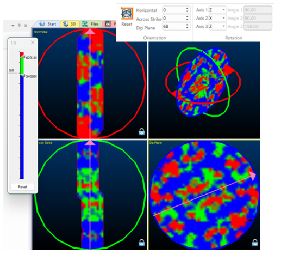Screen dimensions: 281x254
Task: Toggle lock icon in Across Strike view
Action: click(142, 243)
